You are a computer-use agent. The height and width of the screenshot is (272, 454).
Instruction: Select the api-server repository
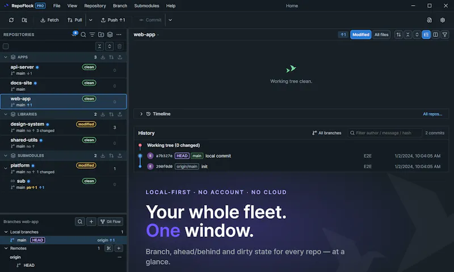tap(64, 70)
